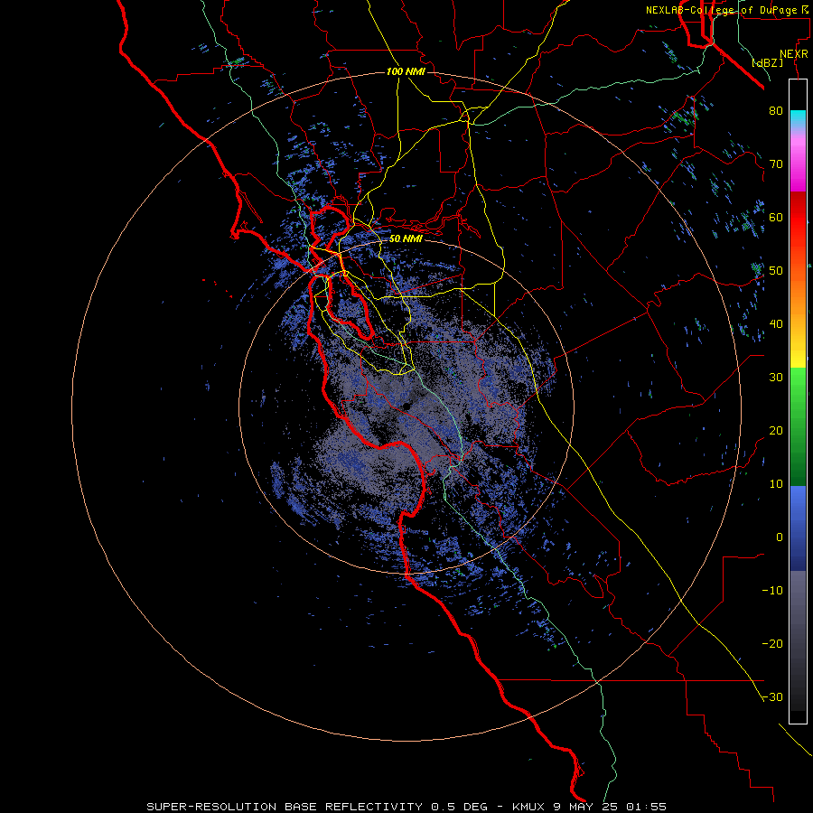Click the red segment of the color bar

pos(798,220)
